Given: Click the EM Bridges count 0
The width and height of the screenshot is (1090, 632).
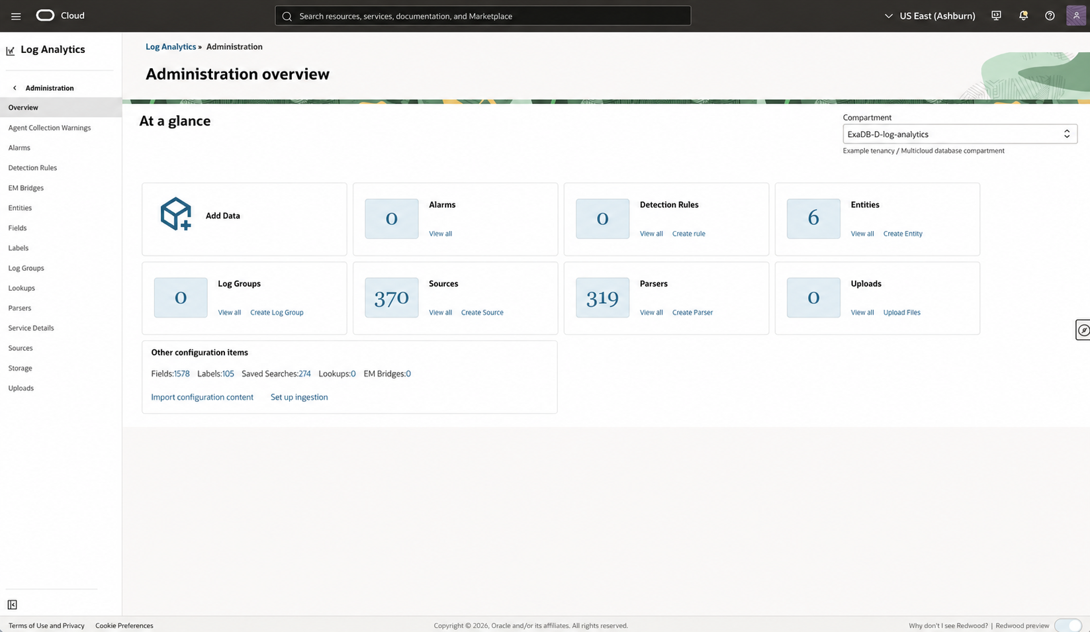Looking at the screenshot, I should pos(408,374).
